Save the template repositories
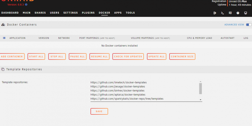 pyautogui.click(x=99, y=111)
